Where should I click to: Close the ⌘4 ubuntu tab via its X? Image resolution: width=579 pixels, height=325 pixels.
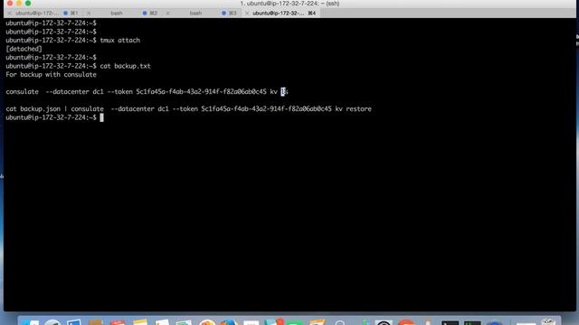(247, 13)
